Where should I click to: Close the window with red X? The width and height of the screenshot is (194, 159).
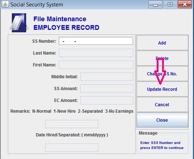[x=185, y=4]
